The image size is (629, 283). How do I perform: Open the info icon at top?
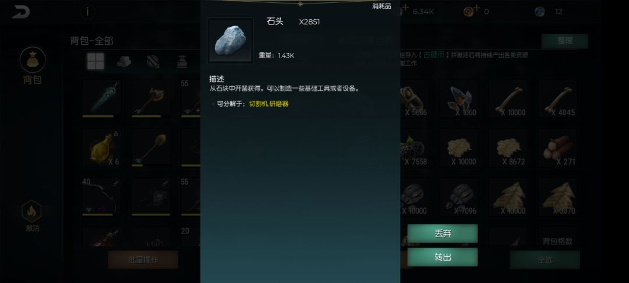point(87,12)
